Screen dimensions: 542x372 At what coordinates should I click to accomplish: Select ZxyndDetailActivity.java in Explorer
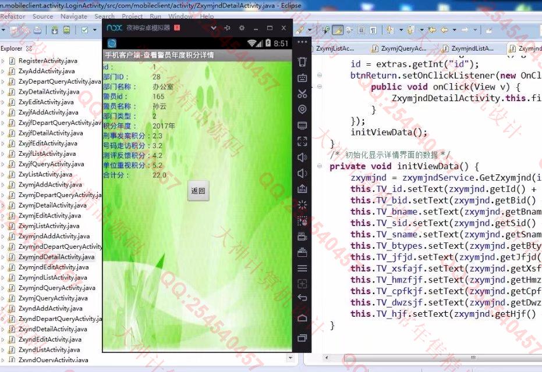click(x=52, y=329)
